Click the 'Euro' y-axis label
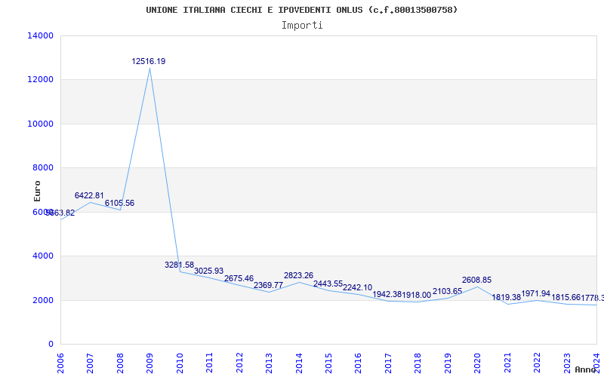Screen dimensions: 604x377 coord(37,191)
